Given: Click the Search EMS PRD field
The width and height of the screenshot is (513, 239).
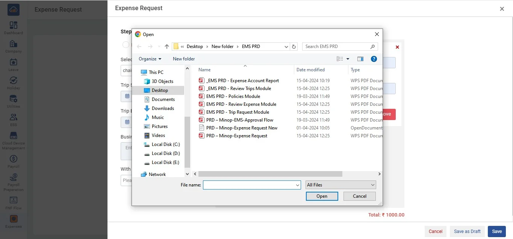Looking at the screenshot, I should click(x=336, y=47).
